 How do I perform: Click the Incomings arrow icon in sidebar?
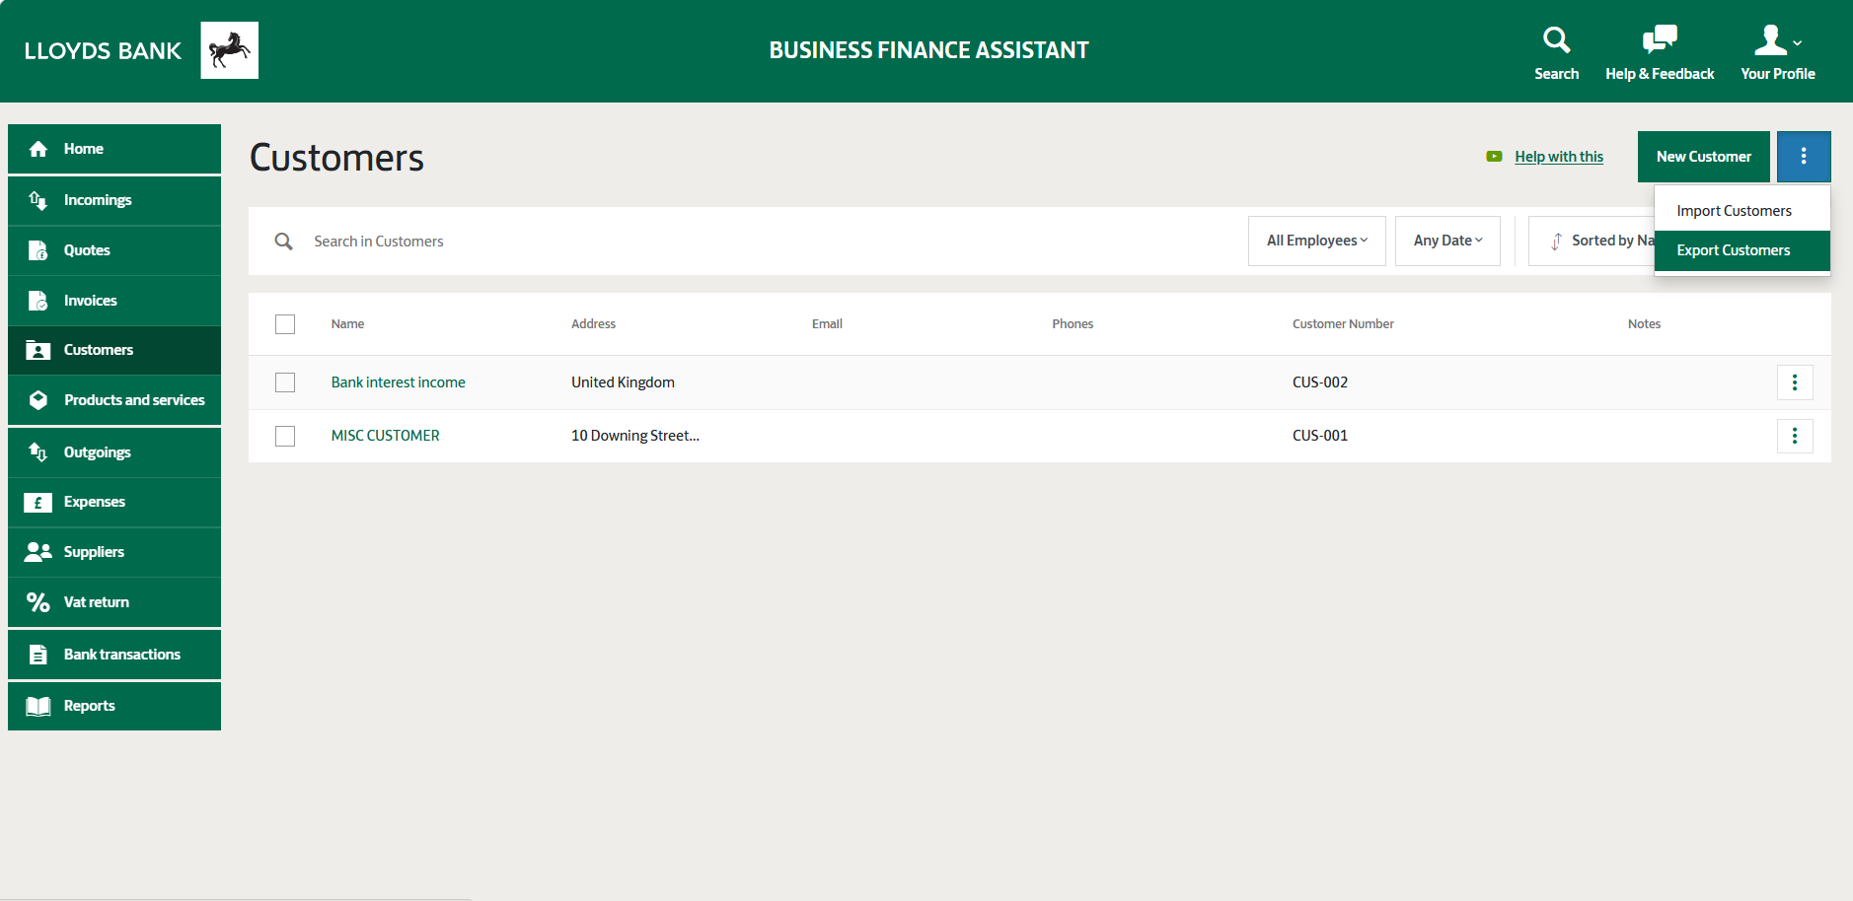pyautogui.click(x=38, y=200)
